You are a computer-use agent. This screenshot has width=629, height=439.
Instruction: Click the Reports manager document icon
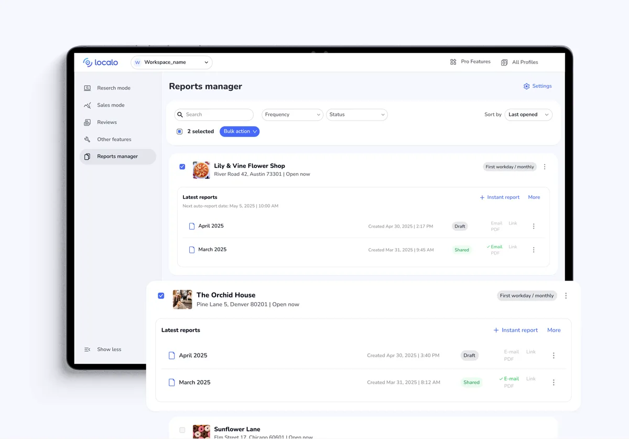(x=88, y=156)
